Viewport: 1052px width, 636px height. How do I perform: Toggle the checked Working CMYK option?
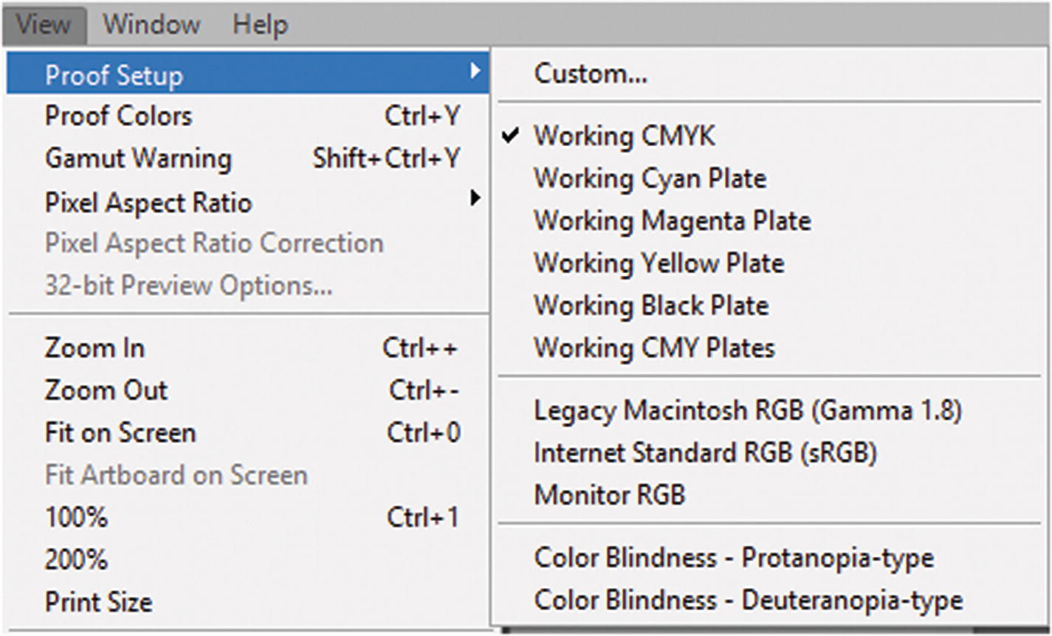coord(624,136)
